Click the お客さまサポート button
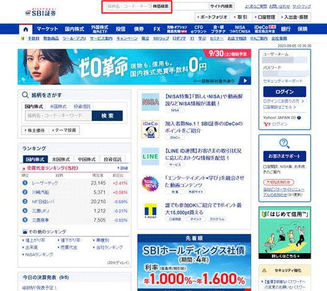Image resolution: width=327 pixels, height=291 pixels. (x=285, y=156)
